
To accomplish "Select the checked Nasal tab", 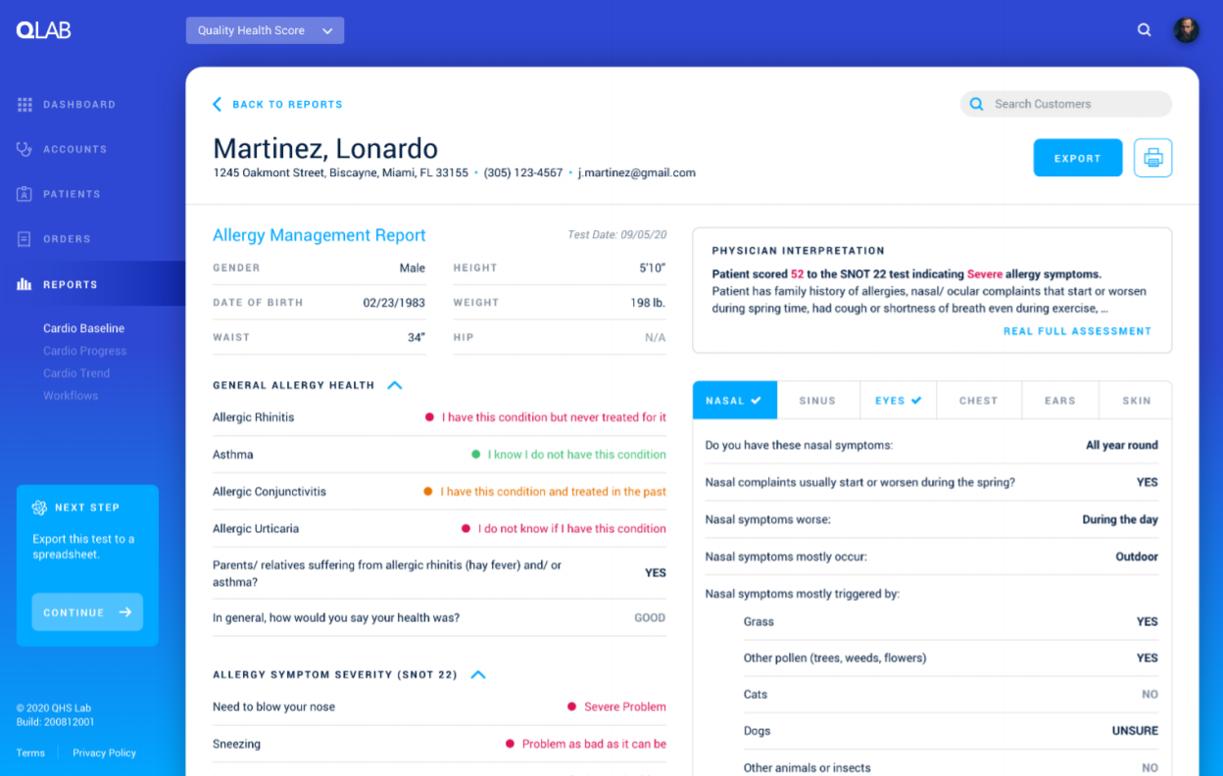I will [x=734, y=401].
